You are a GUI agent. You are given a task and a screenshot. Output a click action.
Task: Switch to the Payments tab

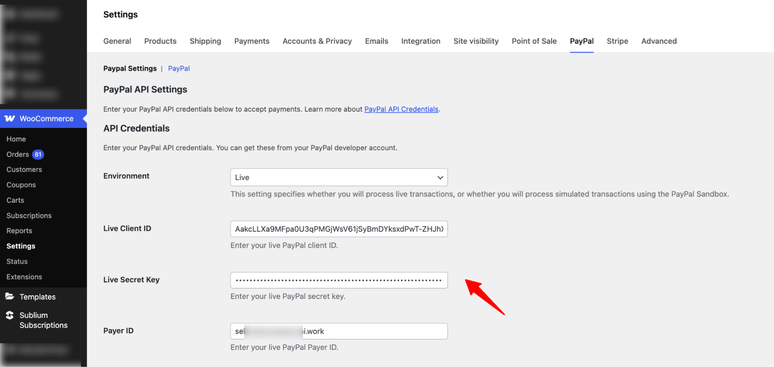click(x=252, y=41)
